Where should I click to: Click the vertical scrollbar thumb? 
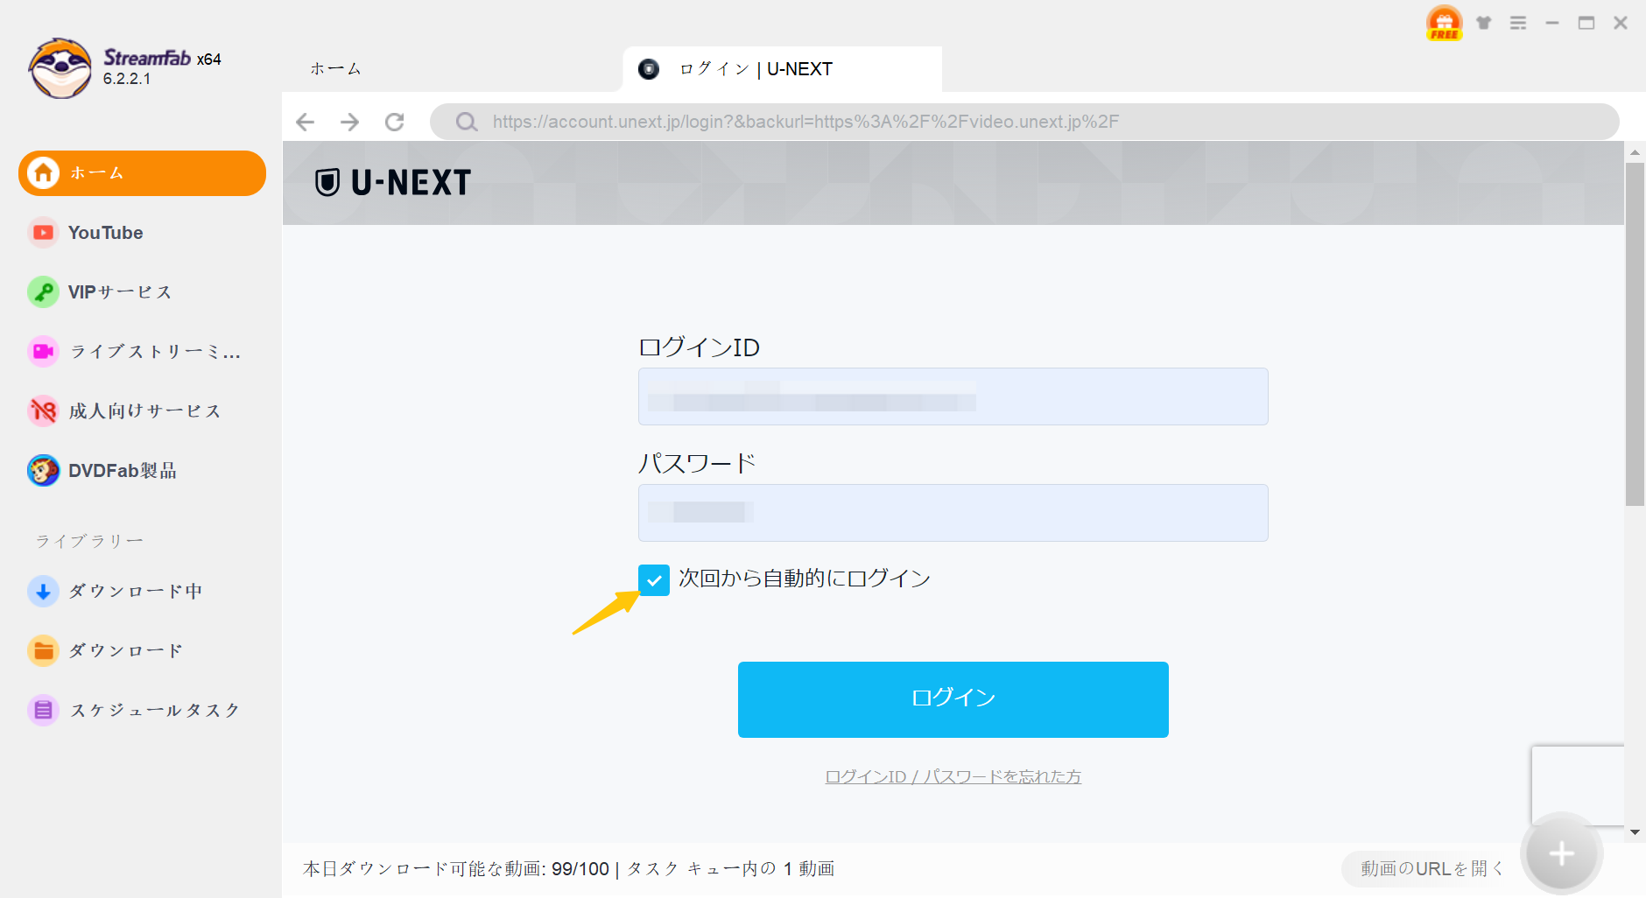(1635, 334)
